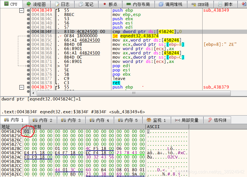Screen dimensions: 247x177
Task: Switch to the 内存布局 tab
Action: [138, 4]
